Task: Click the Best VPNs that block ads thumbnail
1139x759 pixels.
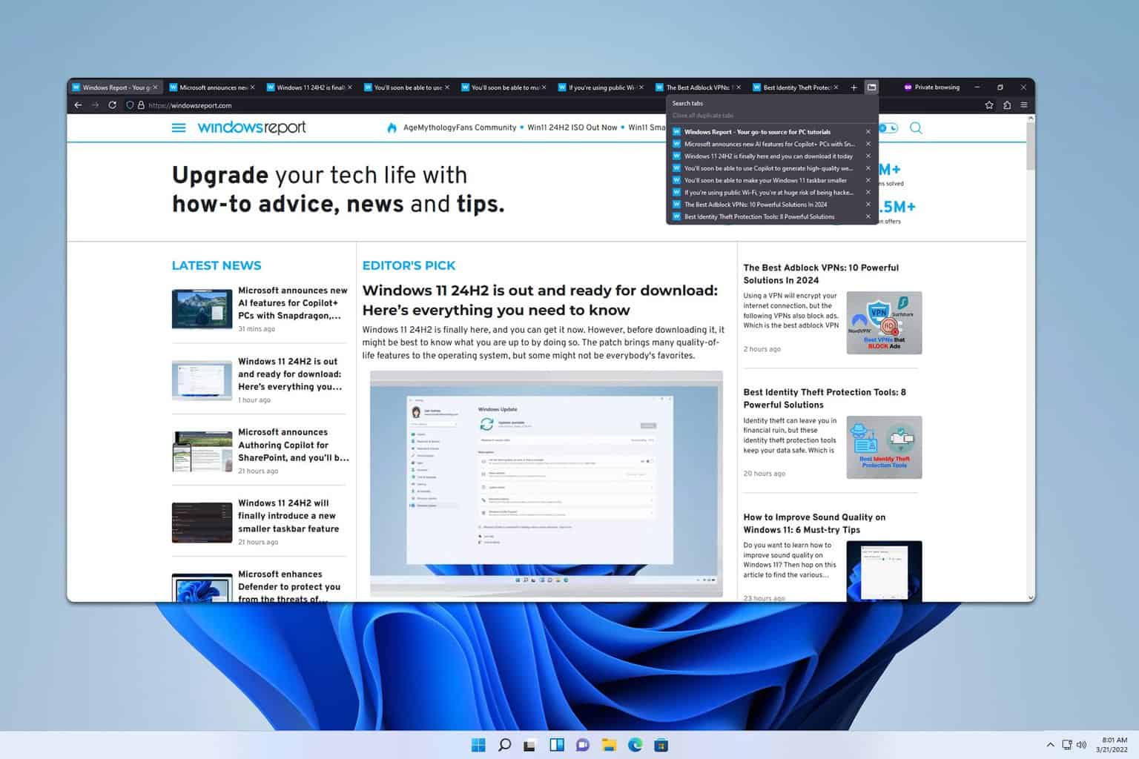Action: (x=884, y=322)
